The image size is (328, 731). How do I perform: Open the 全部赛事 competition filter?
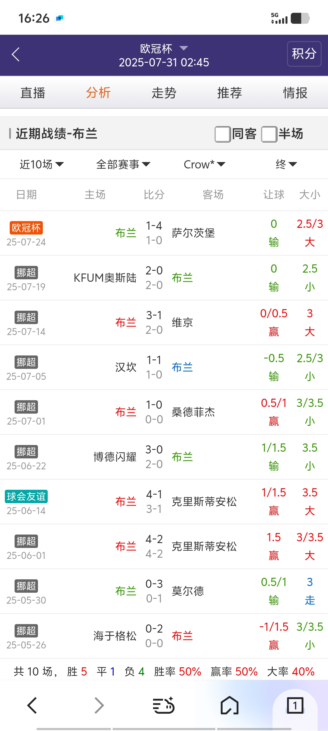(x=123, y=164)
